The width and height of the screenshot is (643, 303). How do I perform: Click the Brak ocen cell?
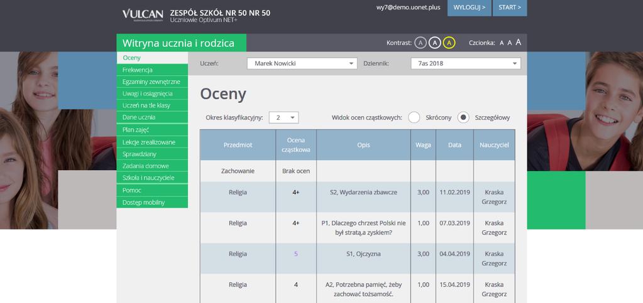296,171
